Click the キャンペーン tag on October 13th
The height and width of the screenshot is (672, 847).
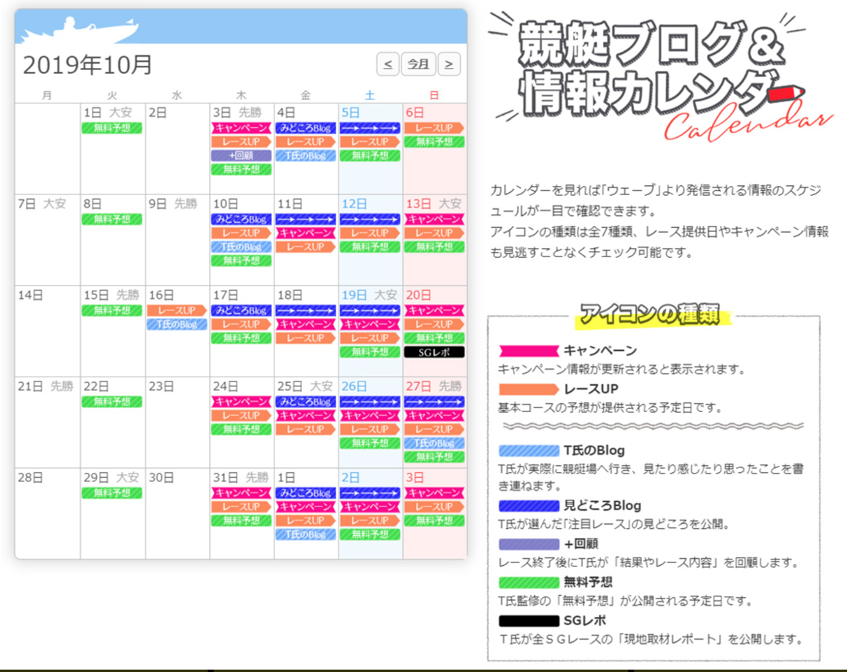(434, 219)
